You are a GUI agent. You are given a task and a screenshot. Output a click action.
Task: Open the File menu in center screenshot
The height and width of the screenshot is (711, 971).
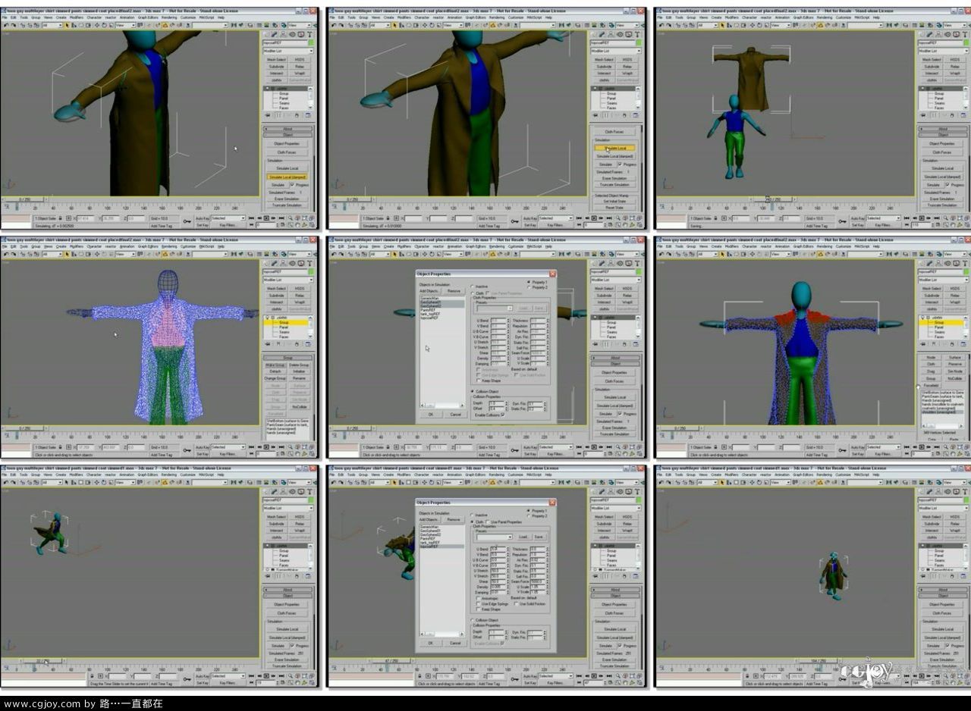pos(332,246)
